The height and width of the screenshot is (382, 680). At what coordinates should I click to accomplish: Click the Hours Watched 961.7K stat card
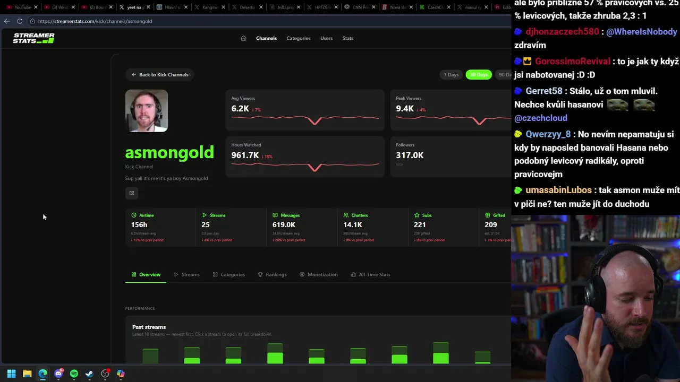pos(305,157)
